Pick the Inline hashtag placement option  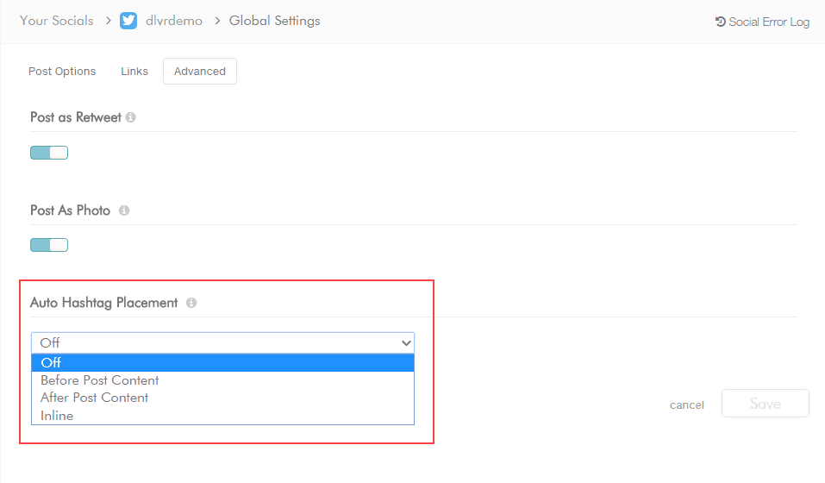(x=57, y=416)
